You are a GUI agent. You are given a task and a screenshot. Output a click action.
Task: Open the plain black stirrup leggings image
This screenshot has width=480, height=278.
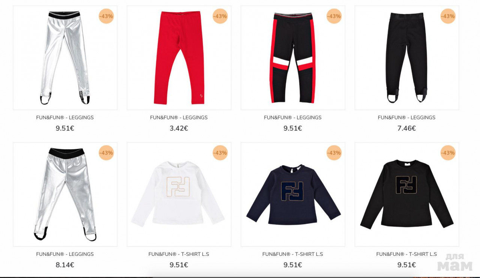407,58
